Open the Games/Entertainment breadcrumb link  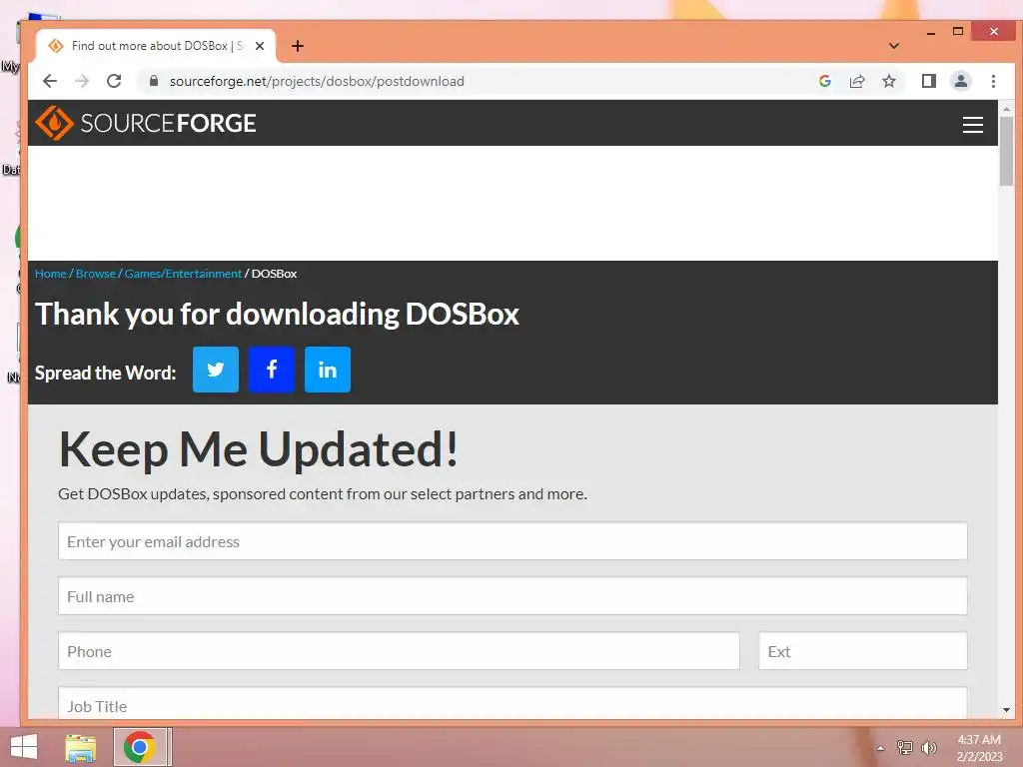tap(184, 274)
